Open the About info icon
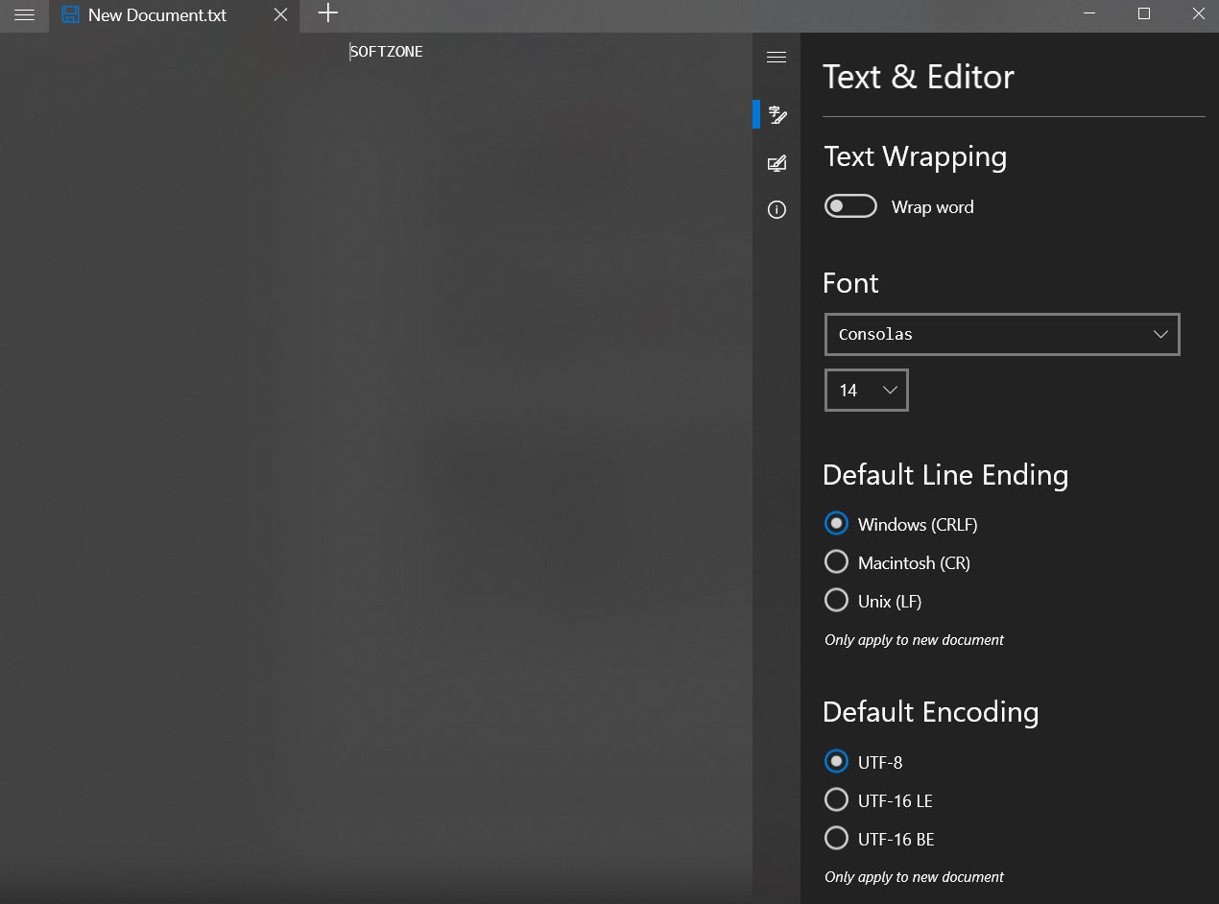The width and height of the screenshot is (1219, 904). click(x=777, y=210)
